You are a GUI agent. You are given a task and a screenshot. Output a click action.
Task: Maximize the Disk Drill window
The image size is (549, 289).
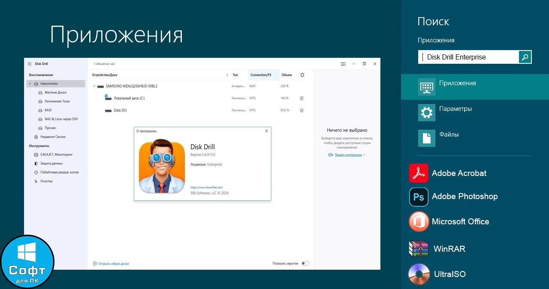364,64
